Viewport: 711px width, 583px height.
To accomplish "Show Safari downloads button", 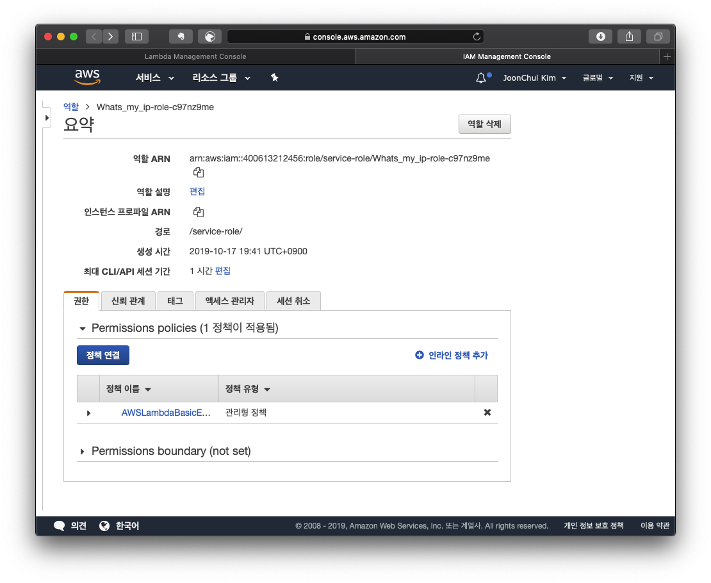I will [x=600, y=37].
